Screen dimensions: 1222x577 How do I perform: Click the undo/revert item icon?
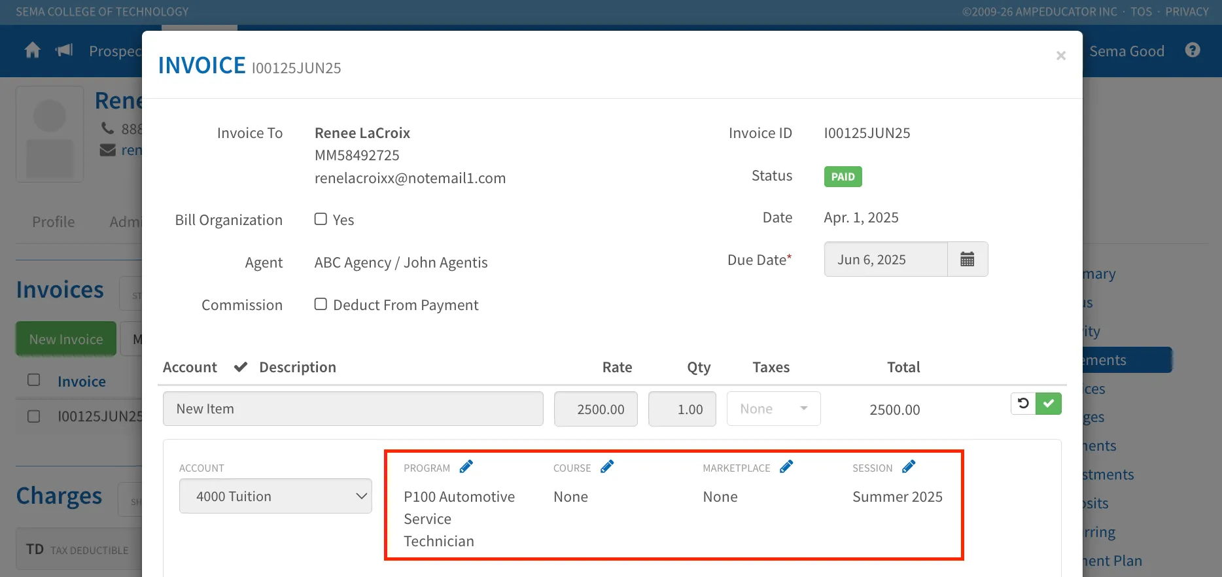click(1023, 404)
